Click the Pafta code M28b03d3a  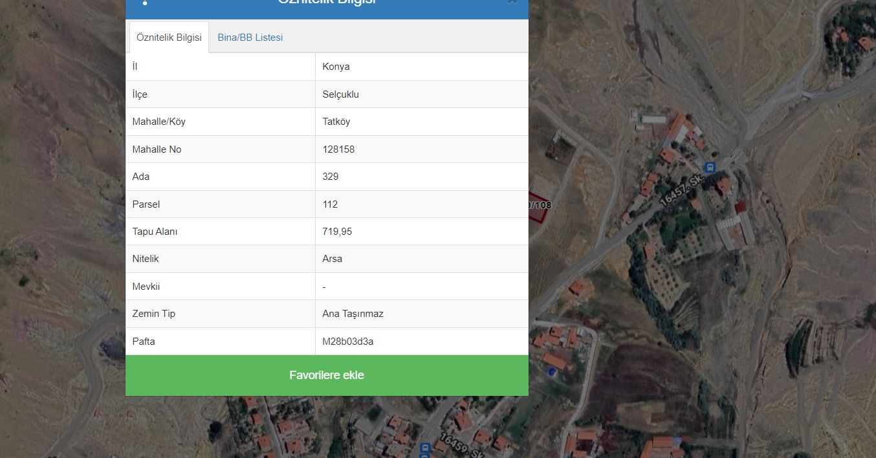coord(347,342)
